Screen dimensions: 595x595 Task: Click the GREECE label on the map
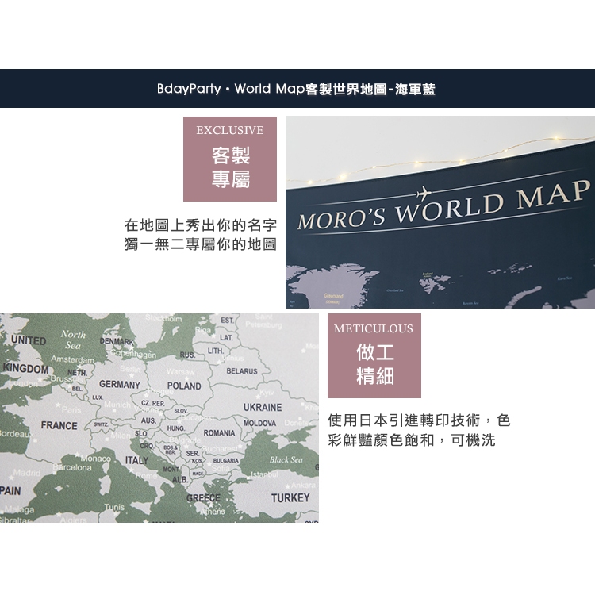pos(203,498)
